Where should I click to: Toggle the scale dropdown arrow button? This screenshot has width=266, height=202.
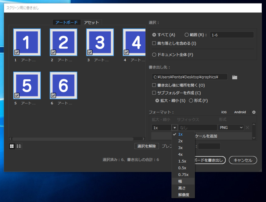coord(174,128)
